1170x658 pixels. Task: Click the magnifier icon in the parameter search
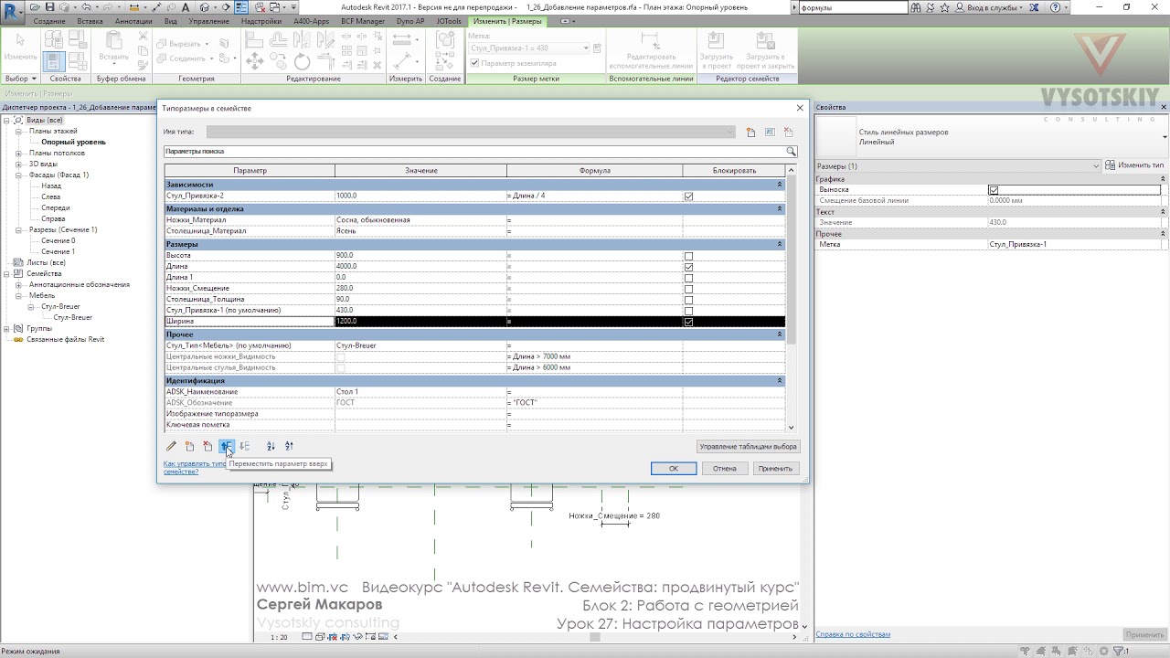click(x=791, y=152)
